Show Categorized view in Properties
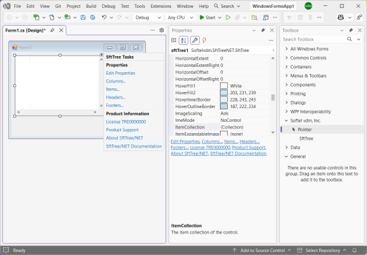Screen dimensions: 367x255 click(174, 40)
